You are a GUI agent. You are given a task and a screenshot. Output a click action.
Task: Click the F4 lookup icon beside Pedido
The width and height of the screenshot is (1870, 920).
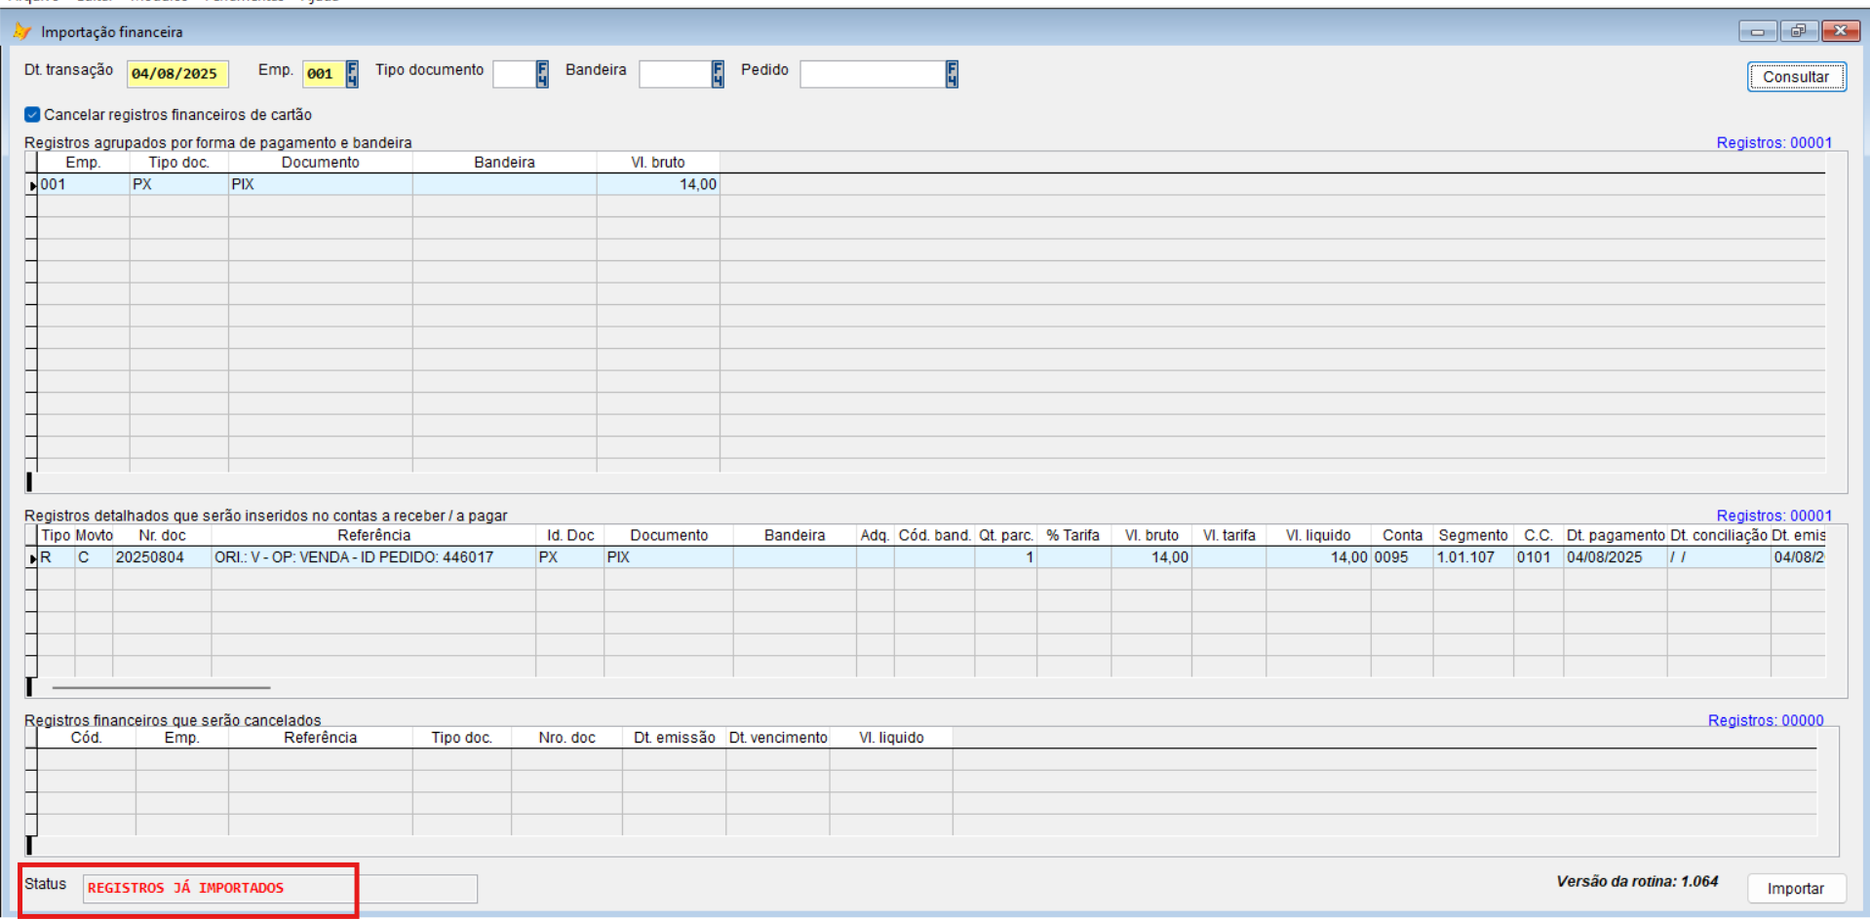(952, 74)
